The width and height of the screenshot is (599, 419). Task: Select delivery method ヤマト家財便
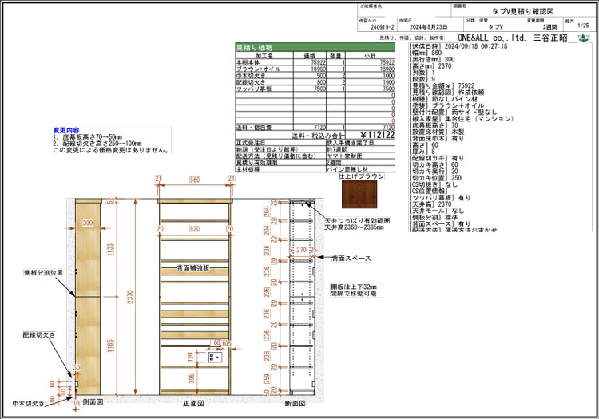(x=344, y=156)
